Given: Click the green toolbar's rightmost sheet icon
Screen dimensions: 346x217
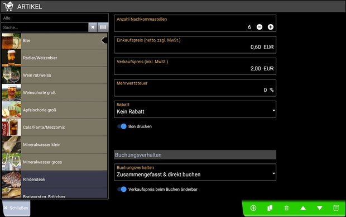Looking at the screenshot, I should click(336, 208).
